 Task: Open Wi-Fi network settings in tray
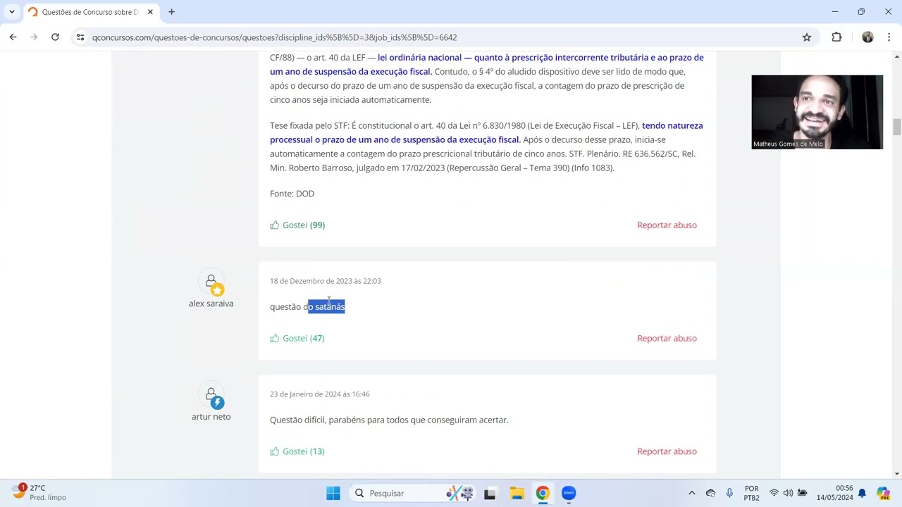click(x=774, y=494)
